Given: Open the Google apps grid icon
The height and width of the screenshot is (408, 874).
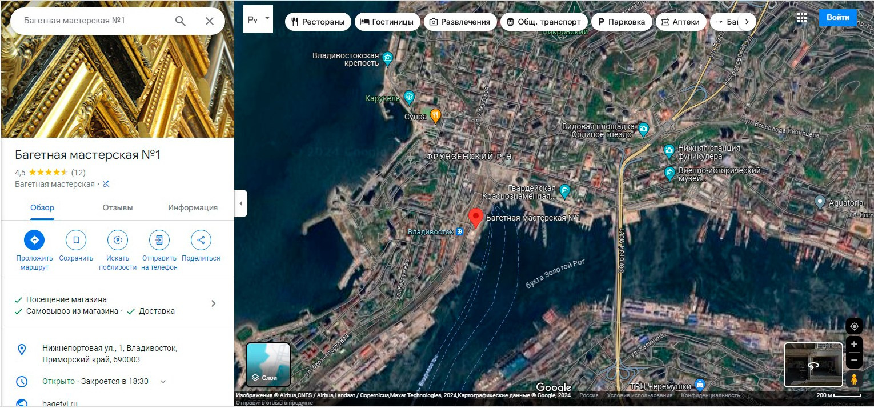Looking at the screenshot, I should pyautogui.click(x=802, y=18).
